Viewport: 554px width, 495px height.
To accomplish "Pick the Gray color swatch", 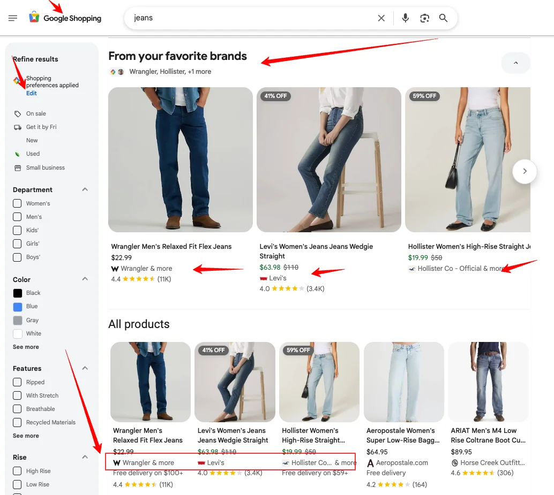I will [17, 321].
